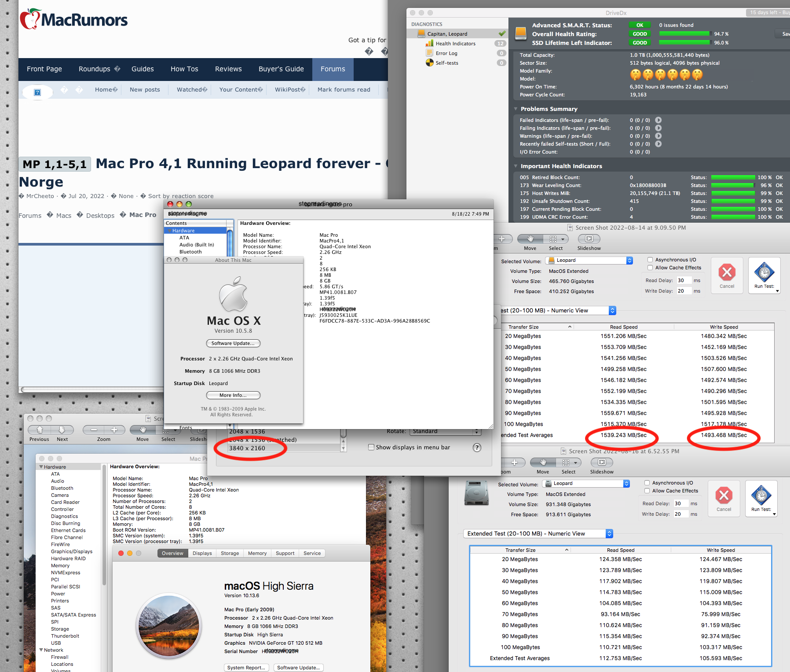This screenshot has width=790, height=672.
Task: Click the MacRumors apple logo
Action: tap(30, 19)
